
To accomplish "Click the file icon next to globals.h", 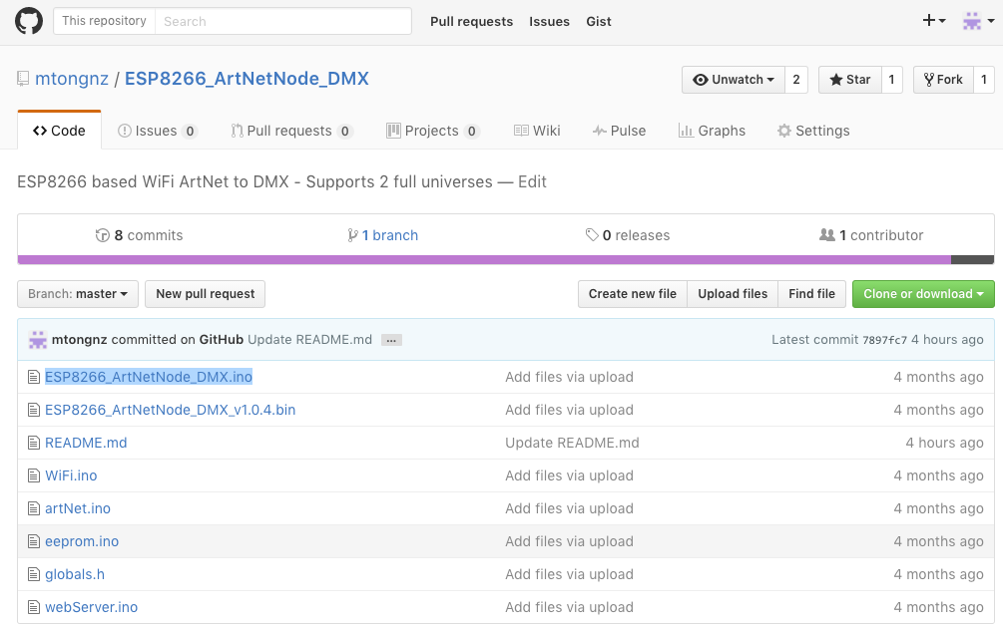I will 34,574.
